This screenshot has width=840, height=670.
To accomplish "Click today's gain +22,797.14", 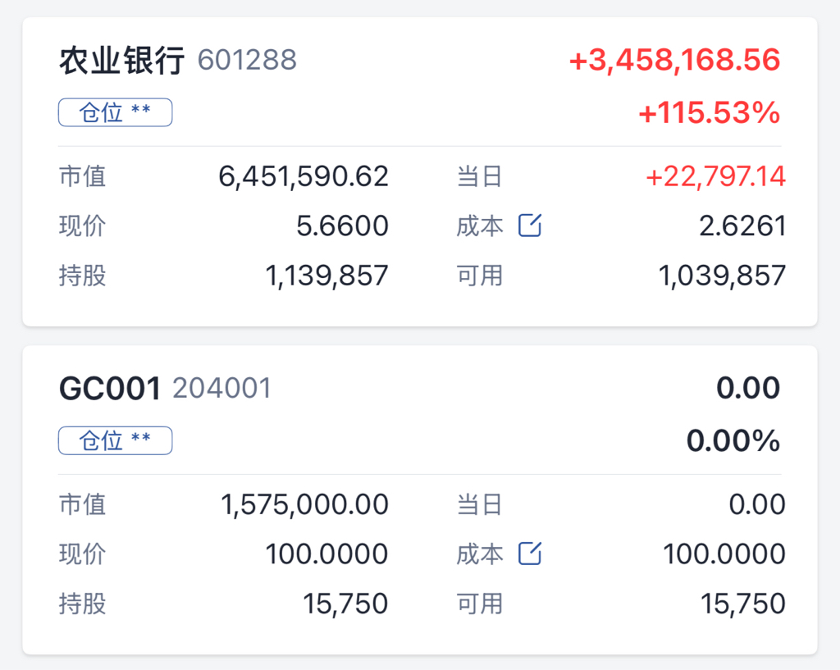I will pyautogui.click(x=715, y=177).
